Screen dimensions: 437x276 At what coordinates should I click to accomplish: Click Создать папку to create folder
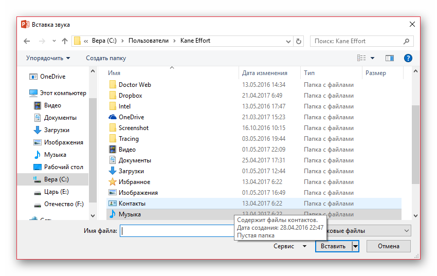(x=105, y=58)
